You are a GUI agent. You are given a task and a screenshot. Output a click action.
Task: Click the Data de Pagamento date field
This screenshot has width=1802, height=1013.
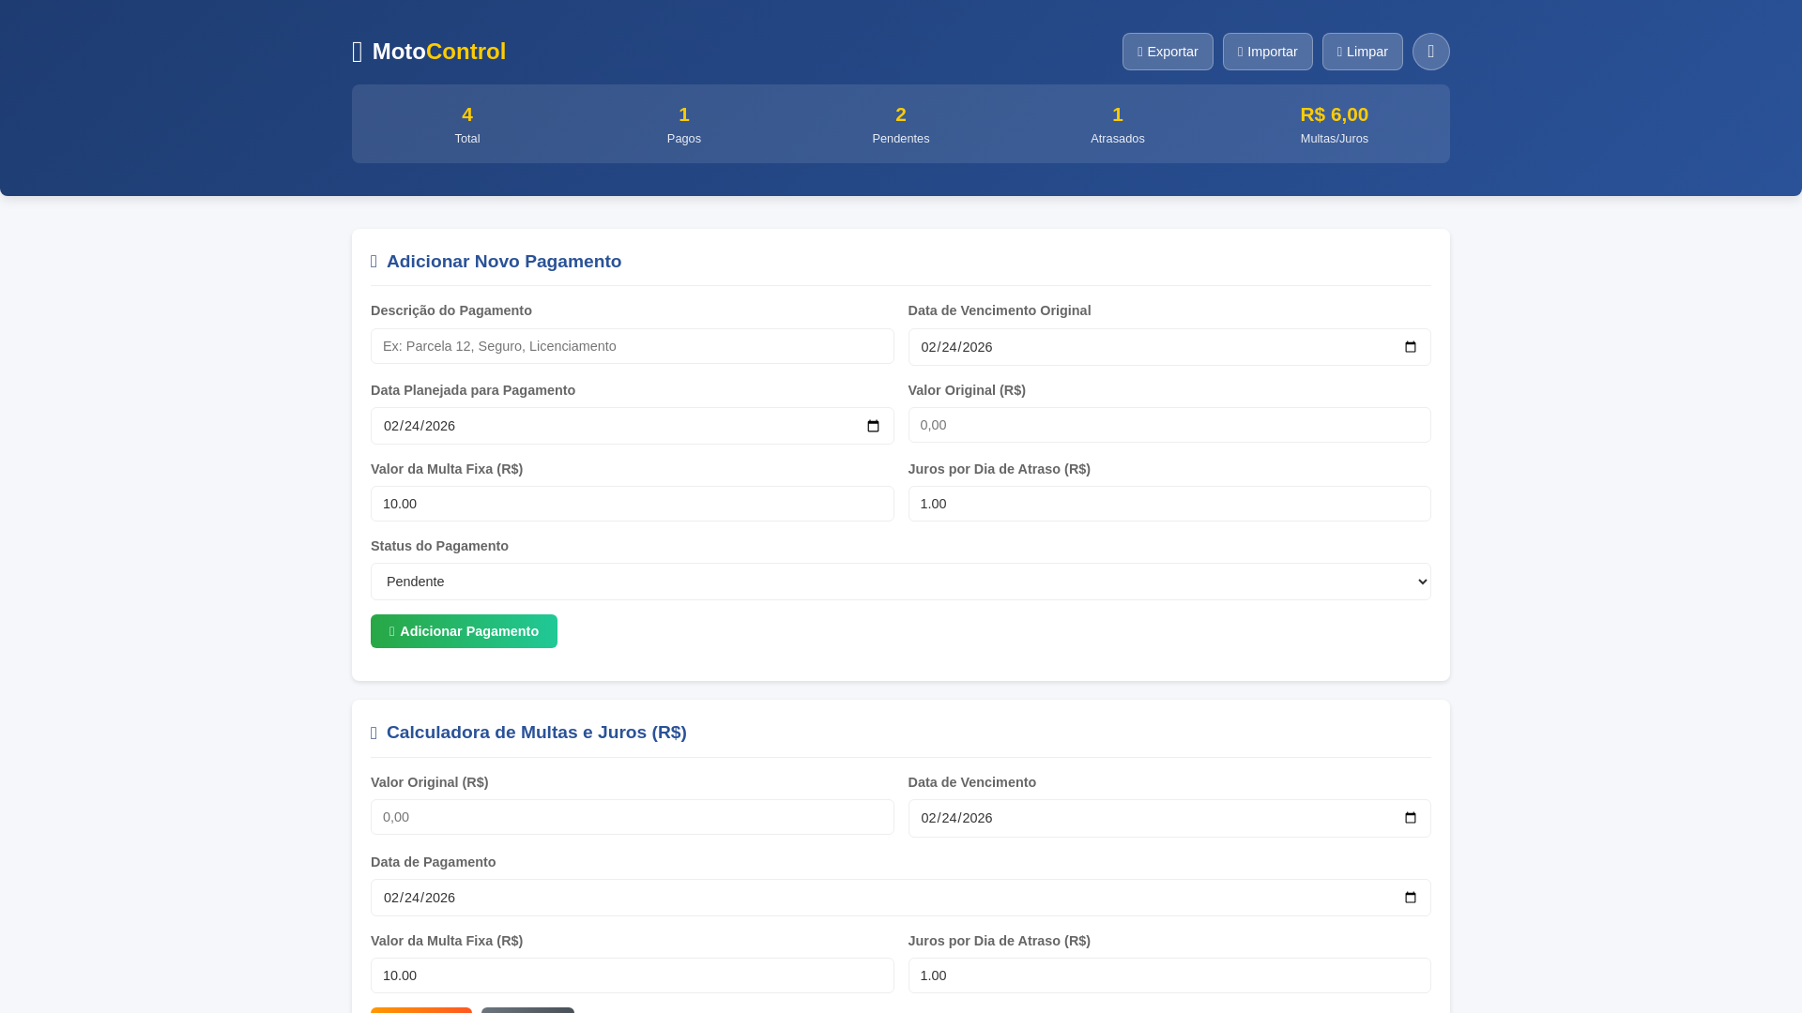point(900,898)
